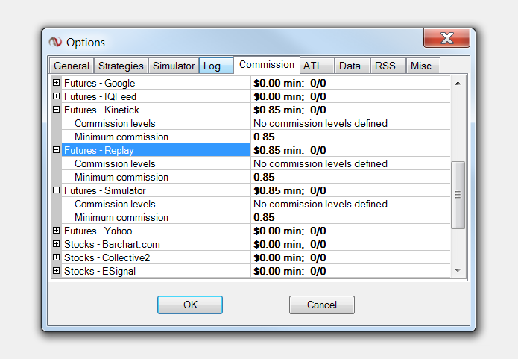518x359 pixels.
Task: Expand the Futures - IQFeed row
Action: point(57,96)
